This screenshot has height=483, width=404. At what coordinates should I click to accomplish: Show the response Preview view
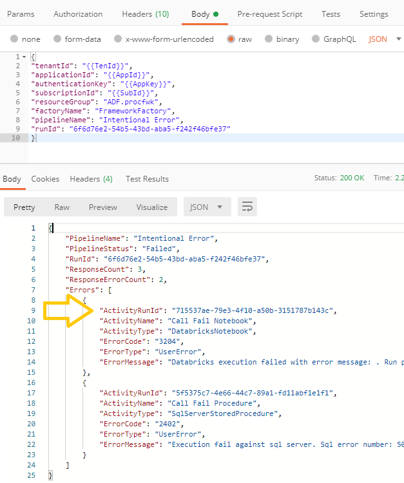point(103,207)
